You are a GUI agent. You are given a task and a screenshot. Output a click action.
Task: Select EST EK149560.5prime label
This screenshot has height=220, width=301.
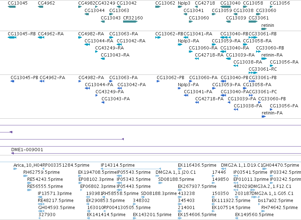[x=254, y=215]
